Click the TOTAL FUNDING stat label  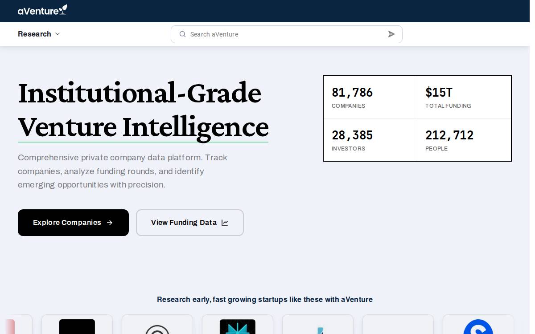click(x=448, y=106)
